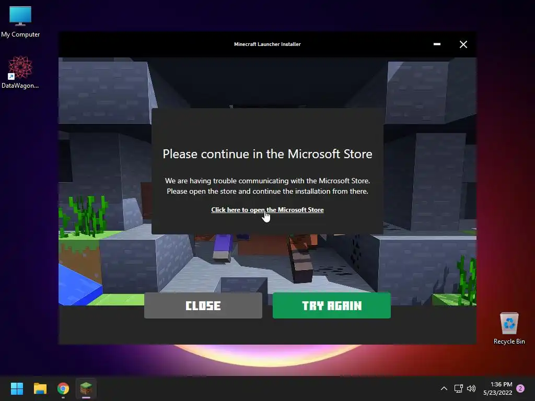Open the Microsoft Store link

267,210
